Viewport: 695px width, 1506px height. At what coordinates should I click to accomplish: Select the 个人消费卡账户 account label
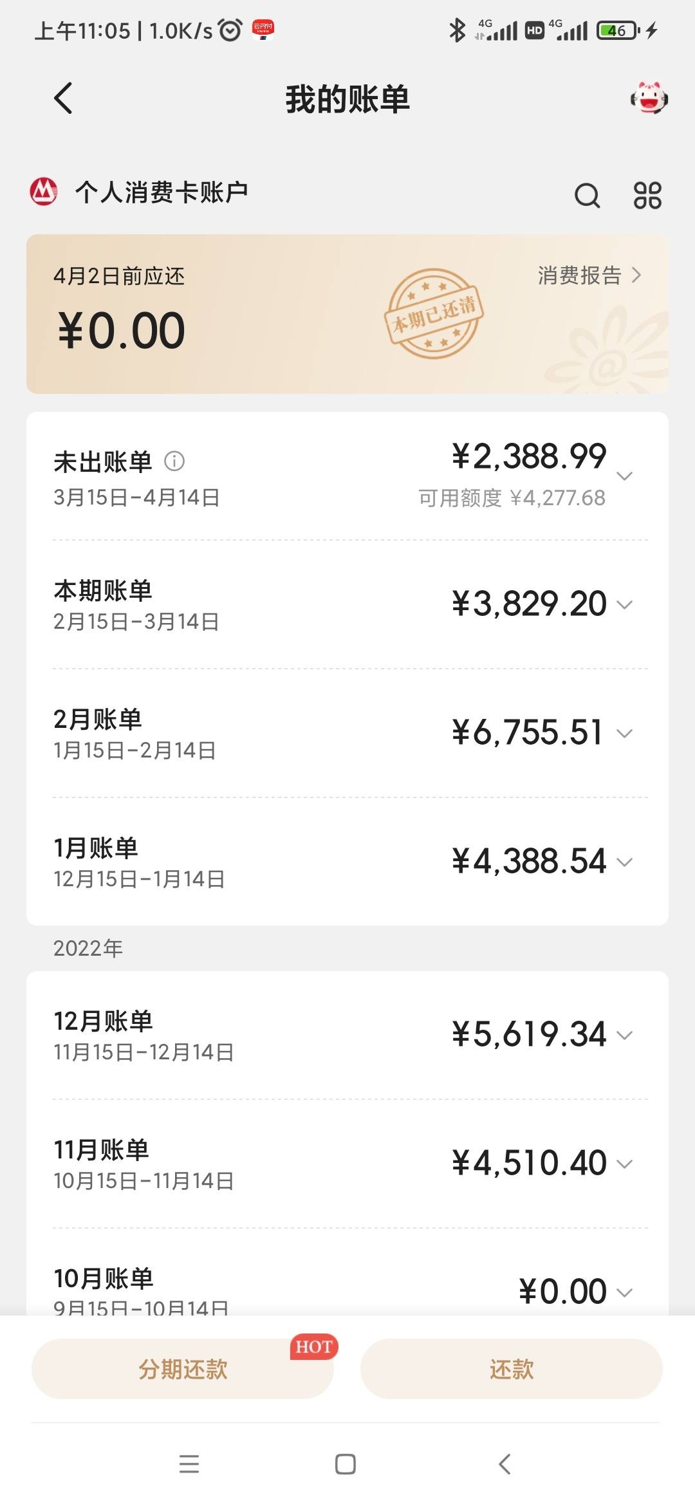click(x=162, y=192)
